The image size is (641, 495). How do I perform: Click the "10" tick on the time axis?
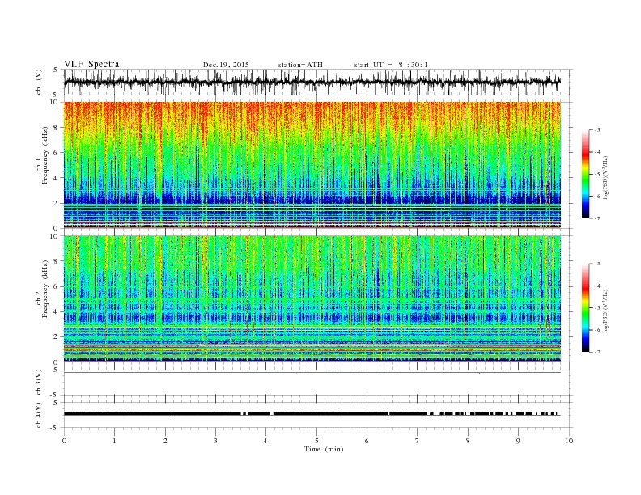569,441
